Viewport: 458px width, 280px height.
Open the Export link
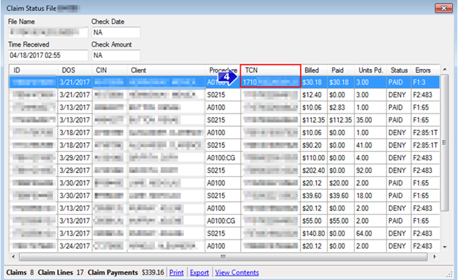click(199, 273)
